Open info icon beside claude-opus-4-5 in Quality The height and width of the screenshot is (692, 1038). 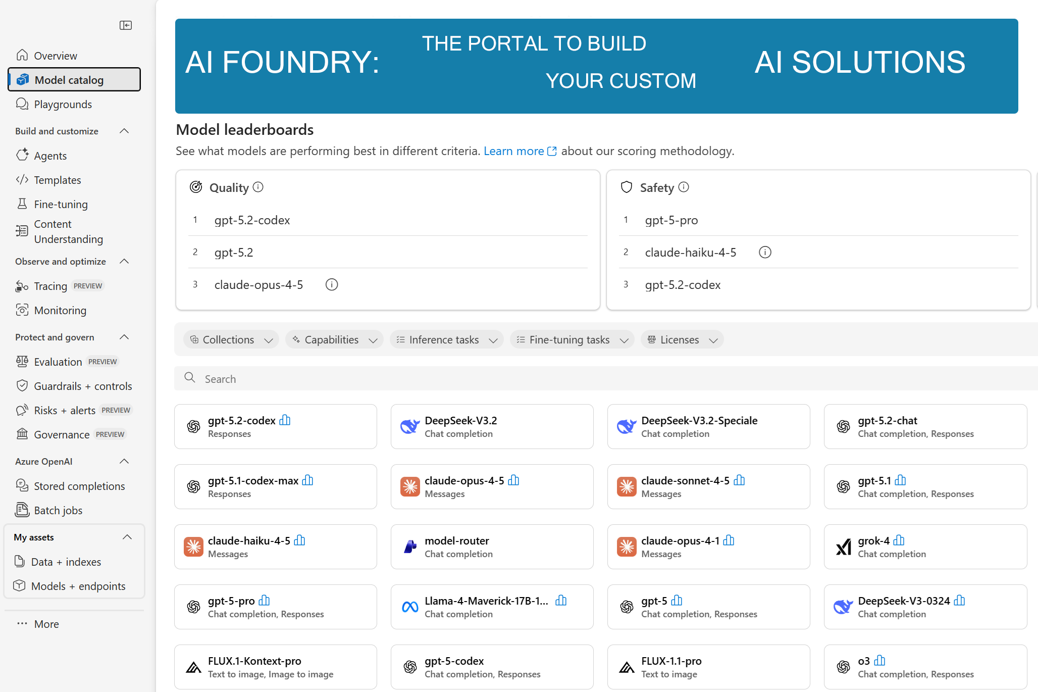(x=332, y=284)
